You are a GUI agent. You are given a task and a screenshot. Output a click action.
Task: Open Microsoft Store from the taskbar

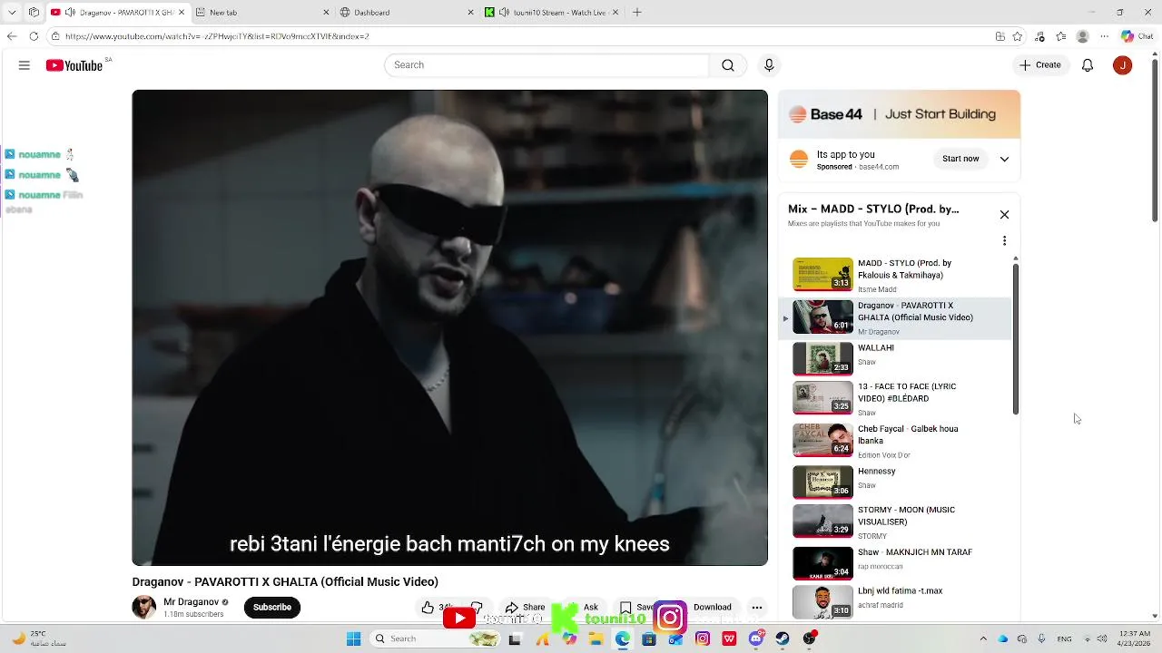pyautogui.click(x=648, y=638)
